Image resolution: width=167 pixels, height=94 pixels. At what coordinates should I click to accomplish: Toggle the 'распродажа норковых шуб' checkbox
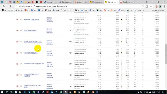coord(21,42)
